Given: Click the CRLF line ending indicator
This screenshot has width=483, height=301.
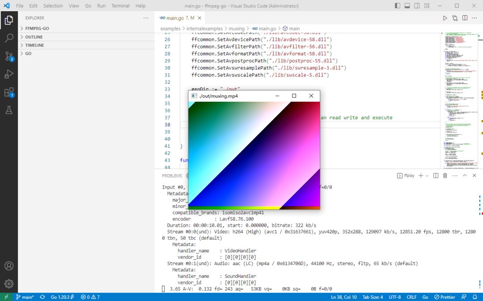Looking at the screenshot, I should [x=411, y=297].
